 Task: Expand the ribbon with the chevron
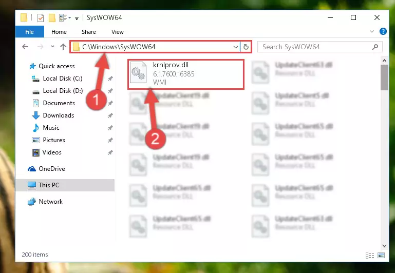371,31
